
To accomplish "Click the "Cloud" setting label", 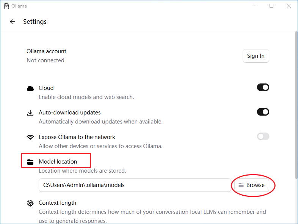I will 46,88.
